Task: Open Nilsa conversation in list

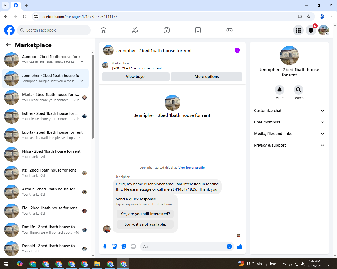Action: (45, 154)
